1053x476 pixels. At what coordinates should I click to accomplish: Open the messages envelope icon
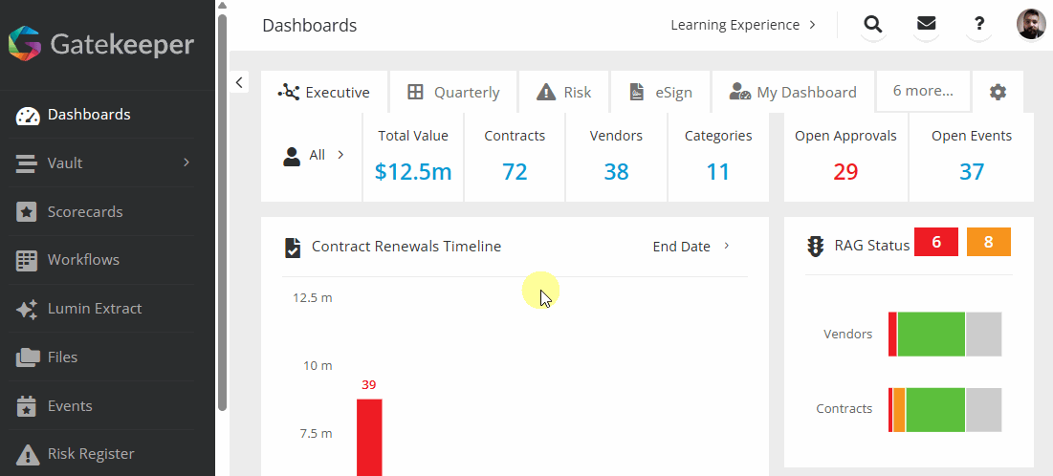click(x=926, y=25)
